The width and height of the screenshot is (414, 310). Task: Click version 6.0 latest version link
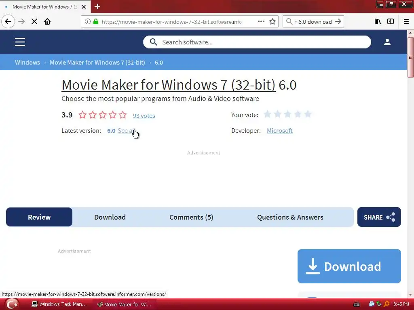[x=111, y=131]
